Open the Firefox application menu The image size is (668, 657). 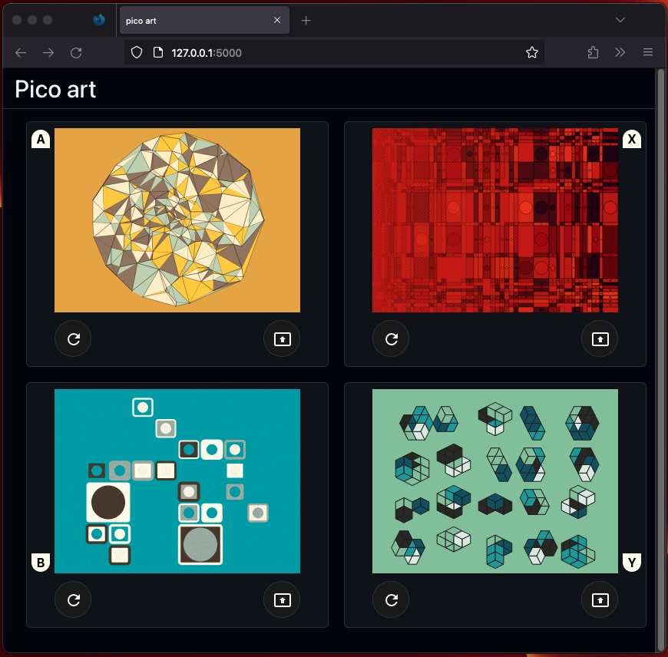click(x=647, y=52)
